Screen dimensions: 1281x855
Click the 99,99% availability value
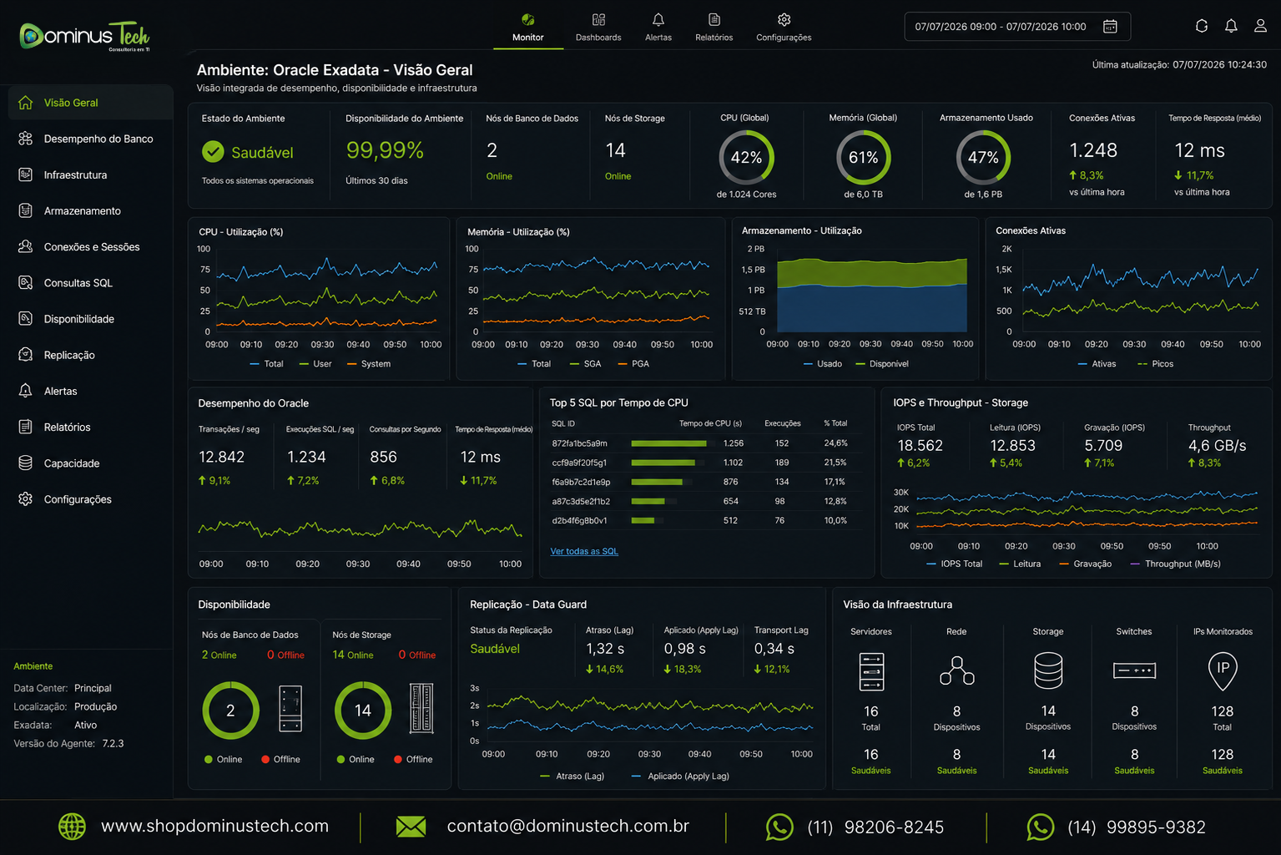click(385, 150)
